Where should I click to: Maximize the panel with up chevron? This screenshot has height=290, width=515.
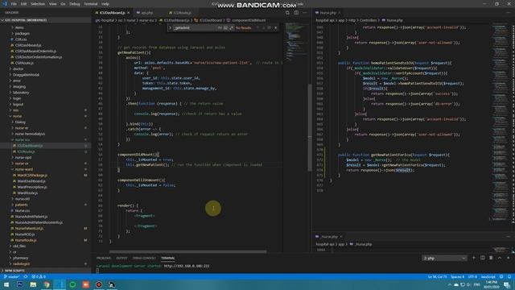[500, 258]
